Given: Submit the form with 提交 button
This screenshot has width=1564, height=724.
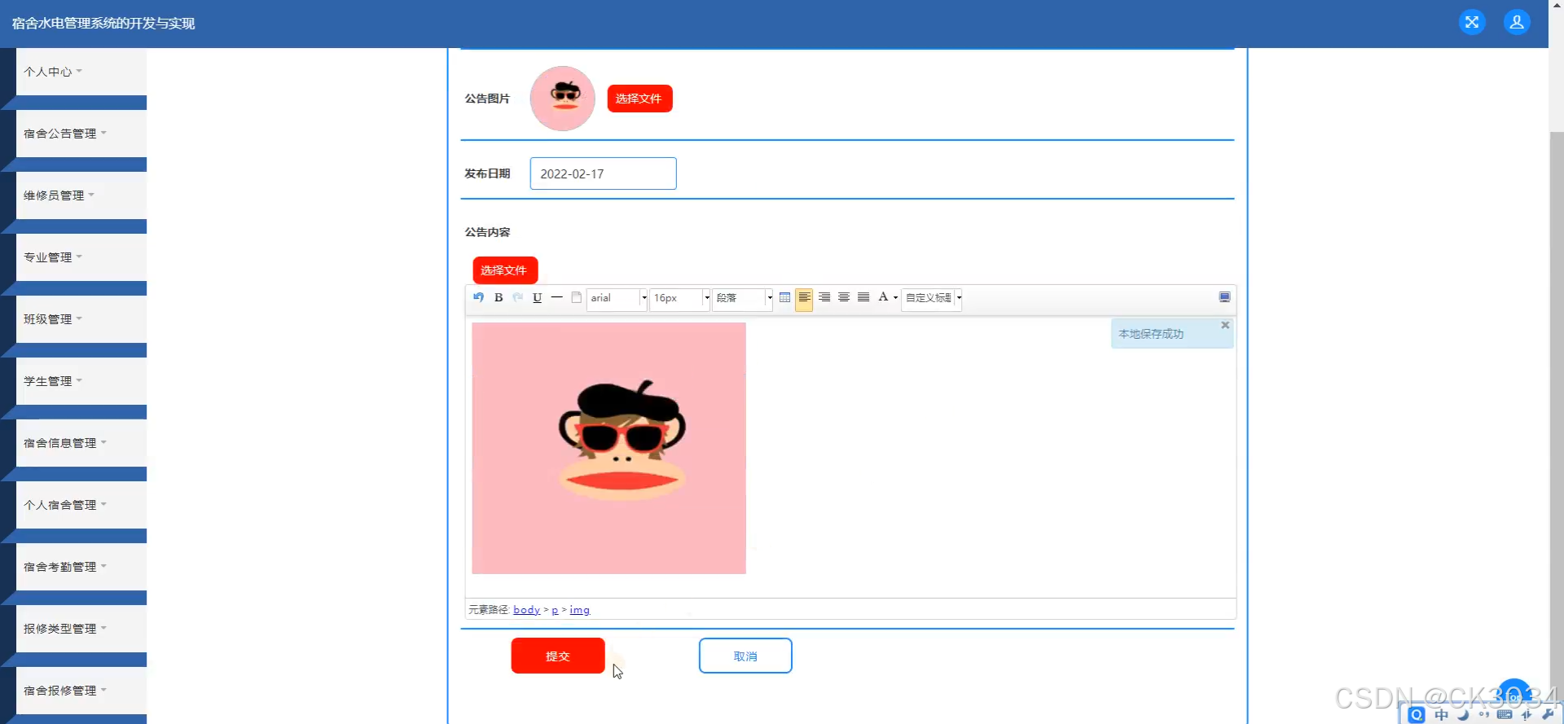Looking at the screenshot, I should click(558, 656).
